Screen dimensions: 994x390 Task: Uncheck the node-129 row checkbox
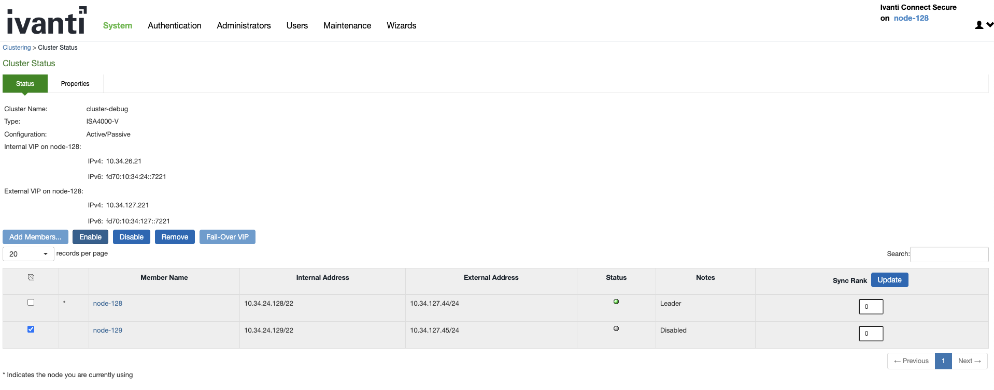pyautogui.click(x=31, y=329)
